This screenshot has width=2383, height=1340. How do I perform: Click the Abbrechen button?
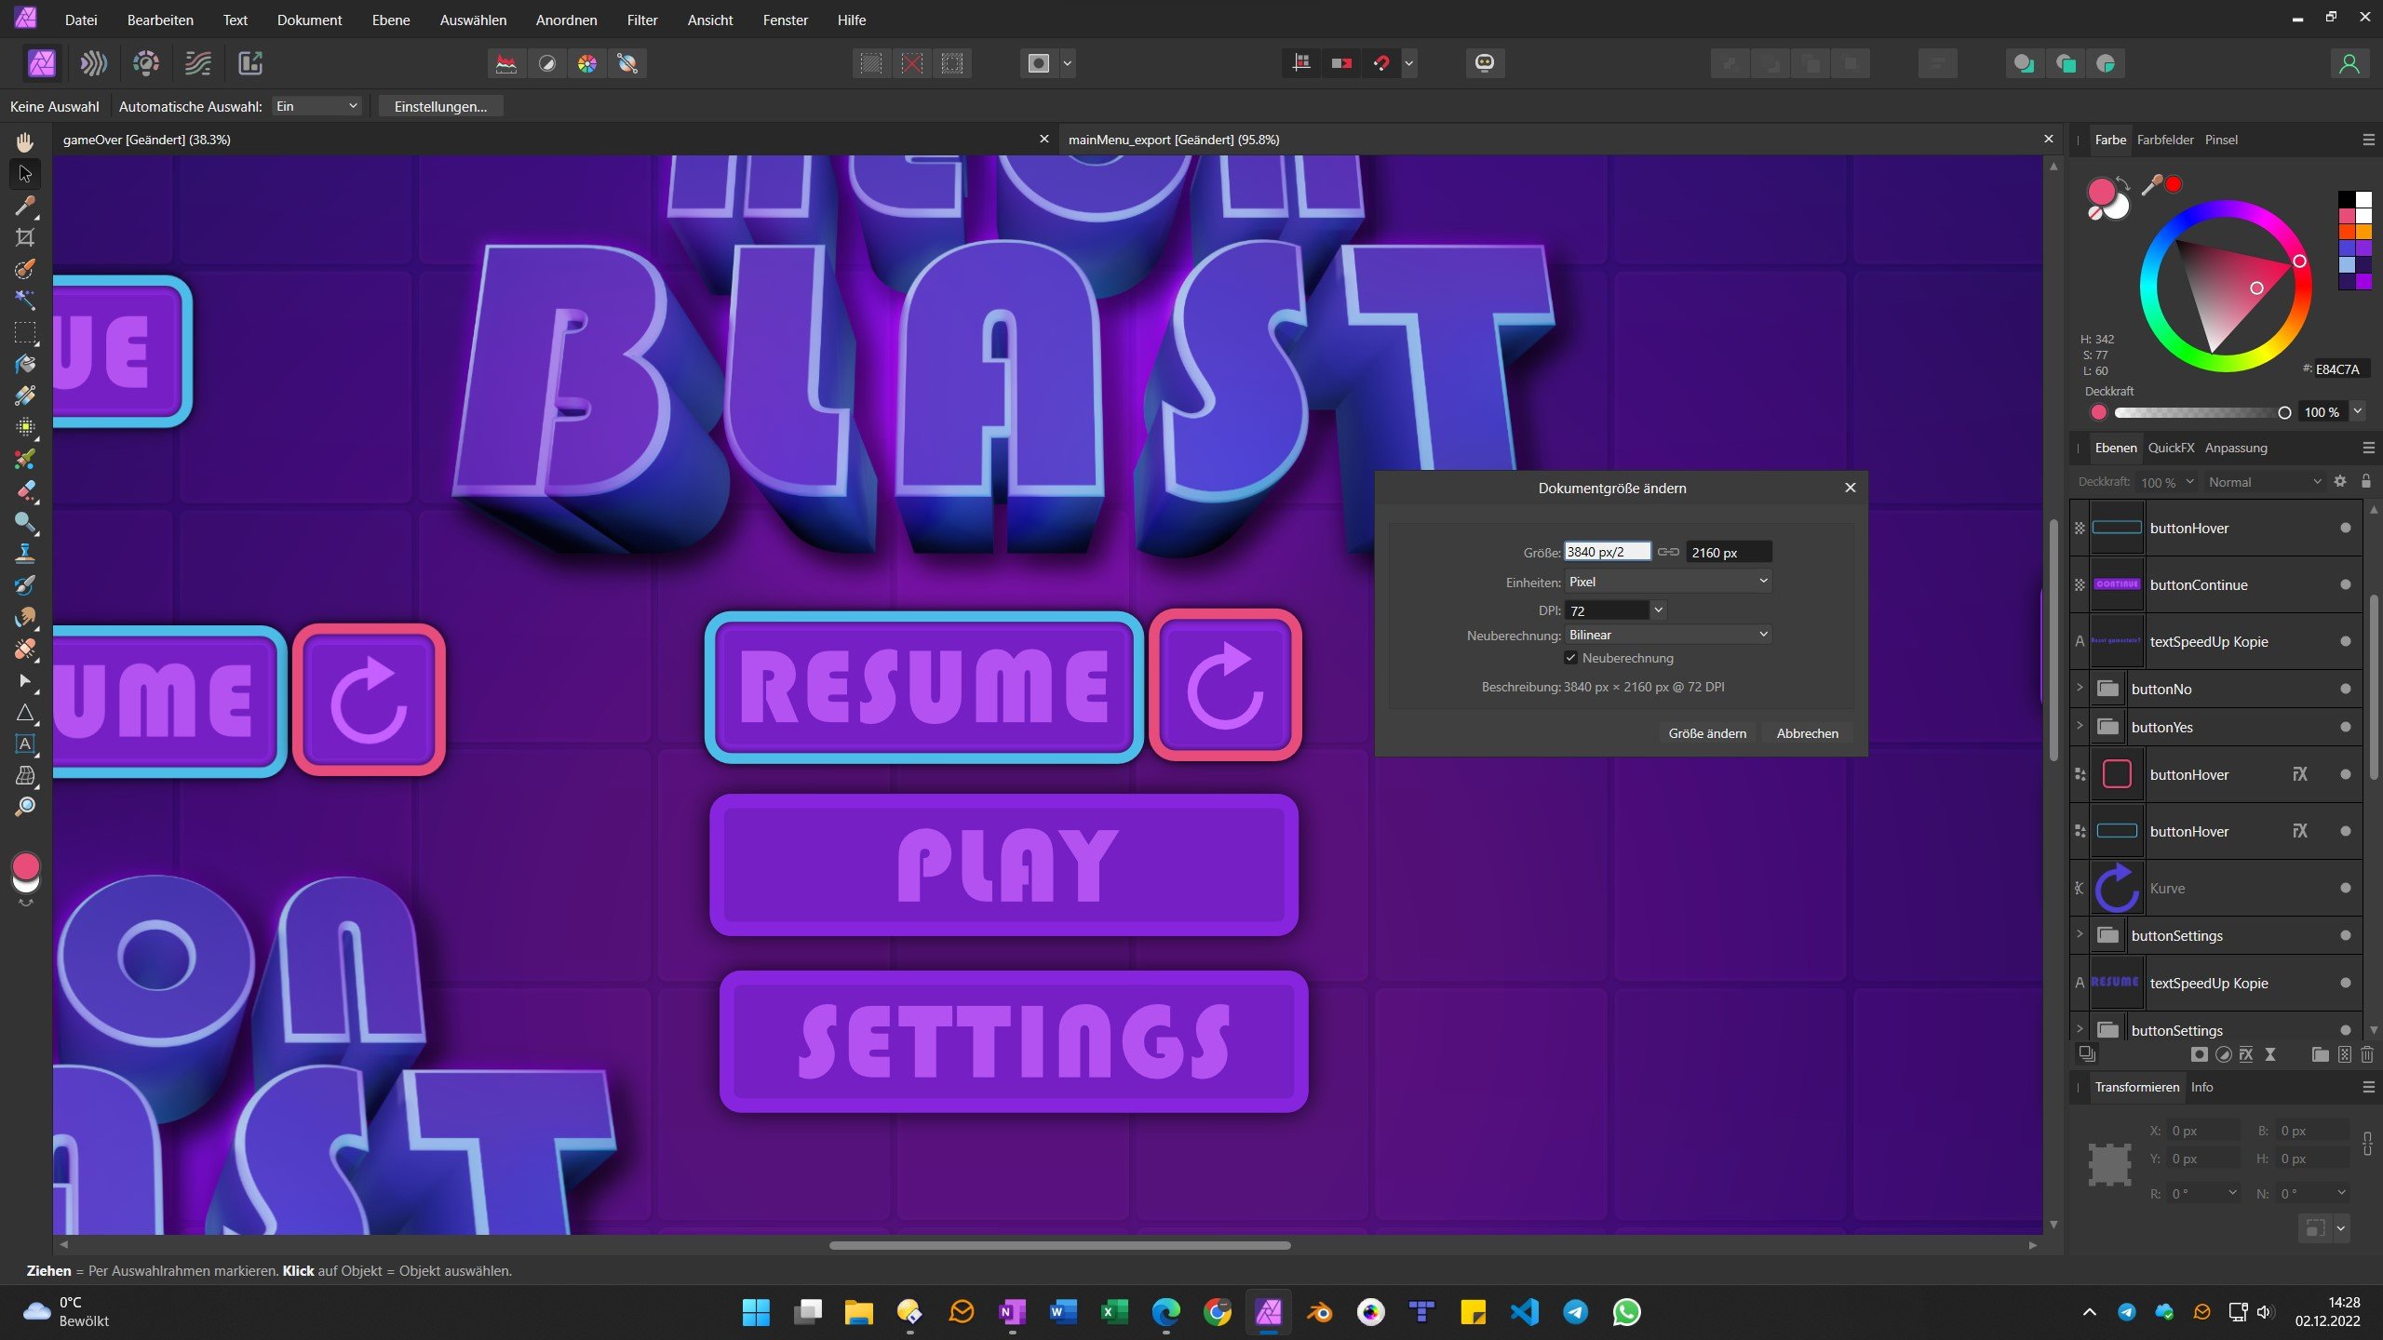coord(1807,733)
